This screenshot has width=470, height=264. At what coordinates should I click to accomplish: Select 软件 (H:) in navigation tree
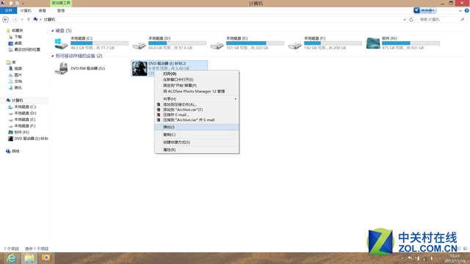point(21,132)
